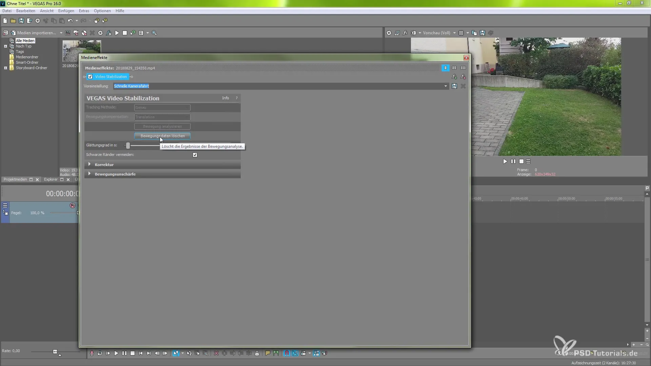
Task: Click the remove plug-in fx icon in Medieneffekte
Action: 463,77
